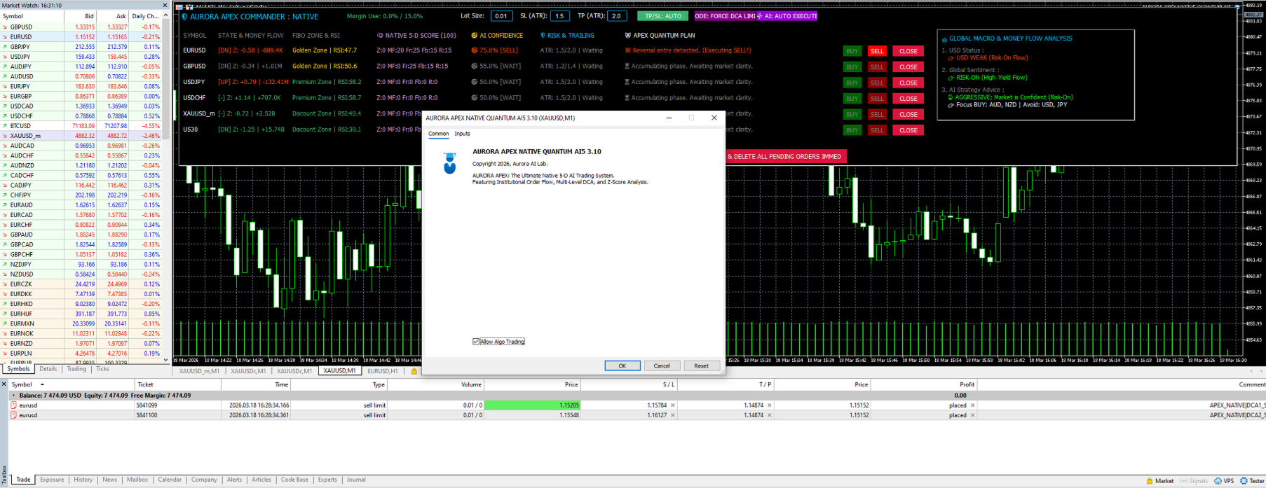This screenshot has height=488, width=1266.
Task: Switch to Inputs tab in dialog
Action: coord(462,134)
